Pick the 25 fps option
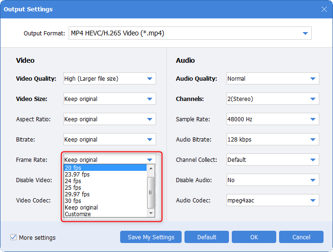The width and height of the screenshot is (333, 252). pyautogui.click(x=105, y=187)
